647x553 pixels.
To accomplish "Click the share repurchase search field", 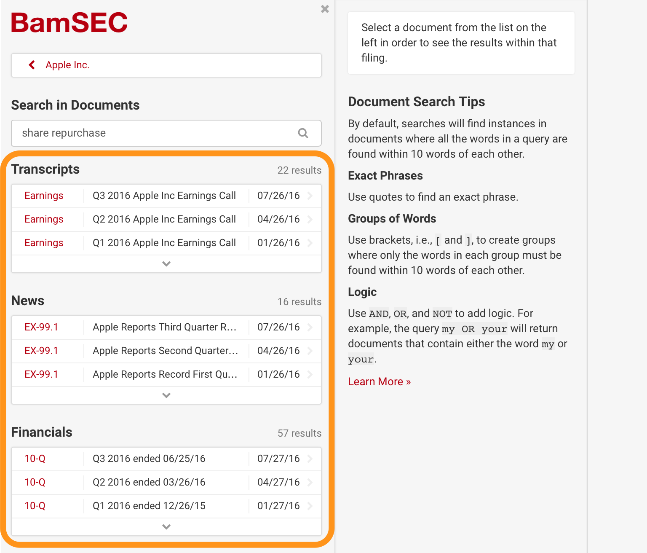I will [166, 133].
